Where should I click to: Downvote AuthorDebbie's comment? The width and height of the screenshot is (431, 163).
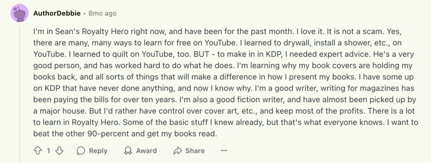tap(59, 151)
